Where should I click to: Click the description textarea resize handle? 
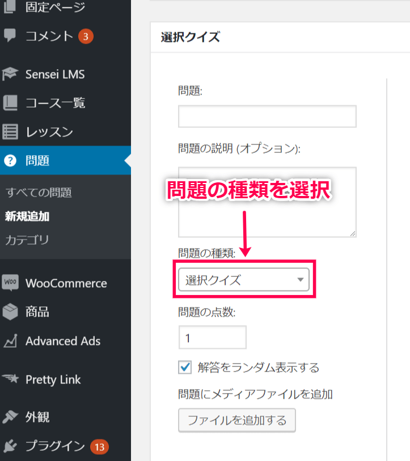point(353,233)
